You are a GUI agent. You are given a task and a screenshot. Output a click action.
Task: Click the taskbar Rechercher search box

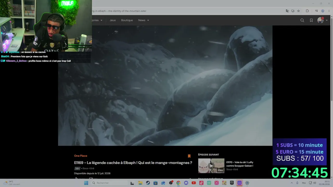(110, 183)
